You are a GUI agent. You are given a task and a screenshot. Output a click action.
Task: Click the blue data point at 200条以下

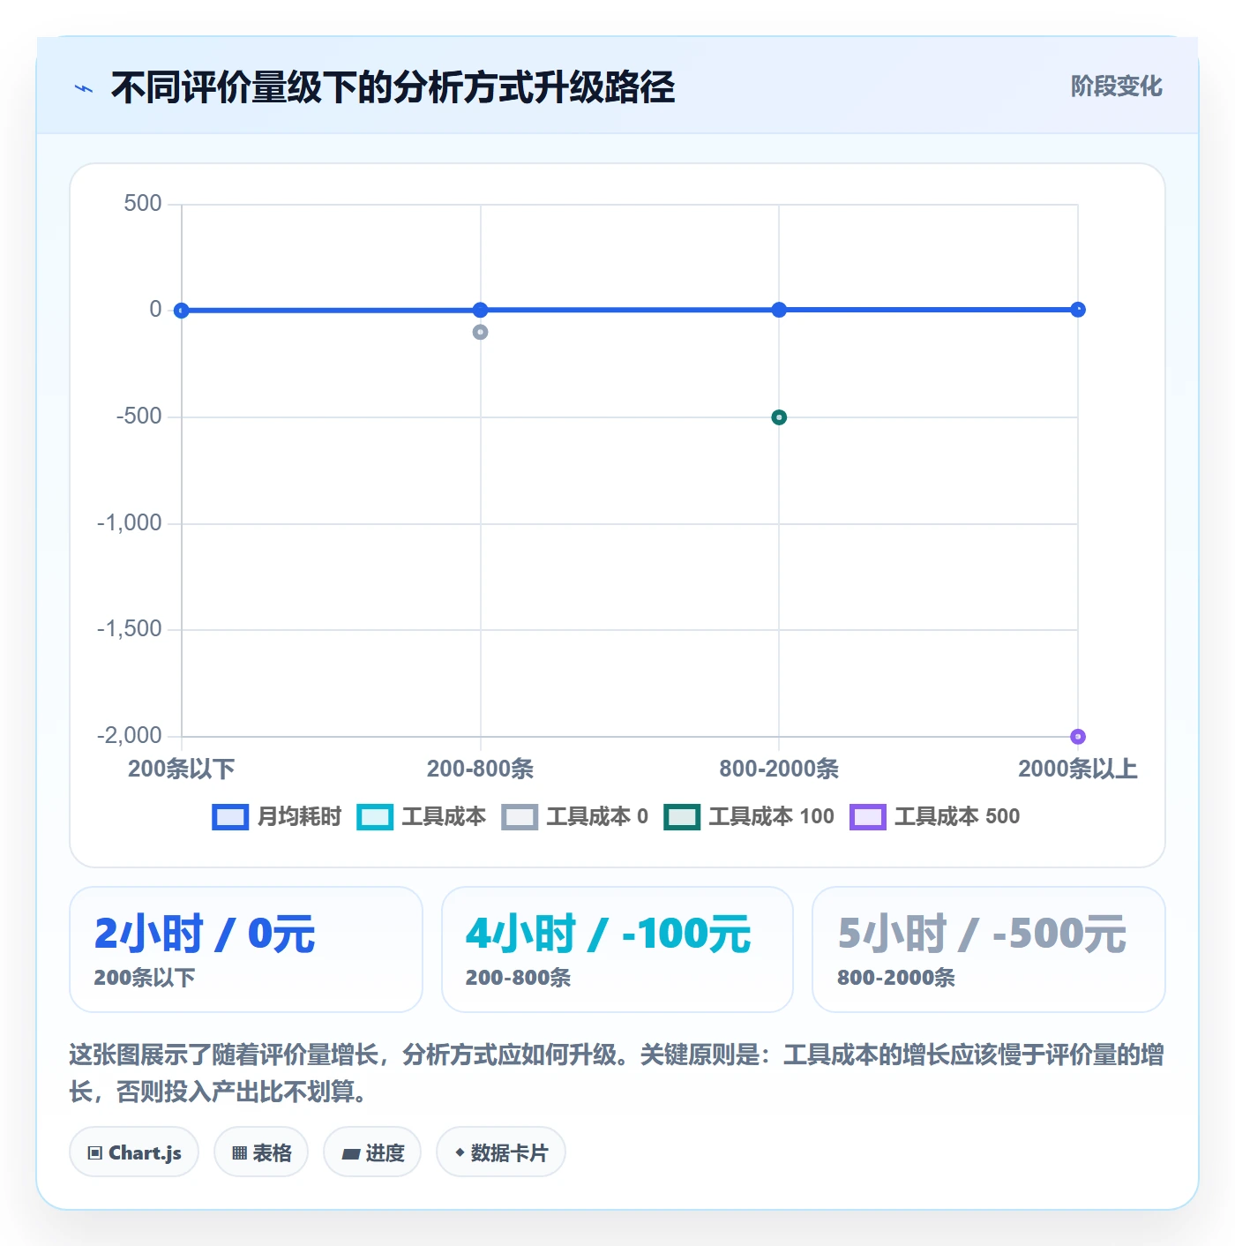coord(182,310)
